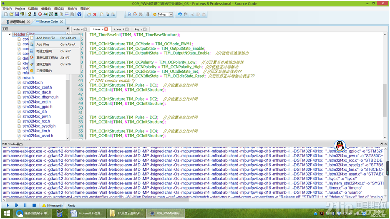The image size is (390, 219).
Task: Click the orange project settings gear icon
Action: pyautogui.click(x=155, y=15)
